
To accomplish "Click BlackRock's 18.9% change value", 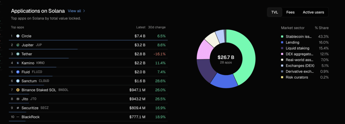I will 160,117.
